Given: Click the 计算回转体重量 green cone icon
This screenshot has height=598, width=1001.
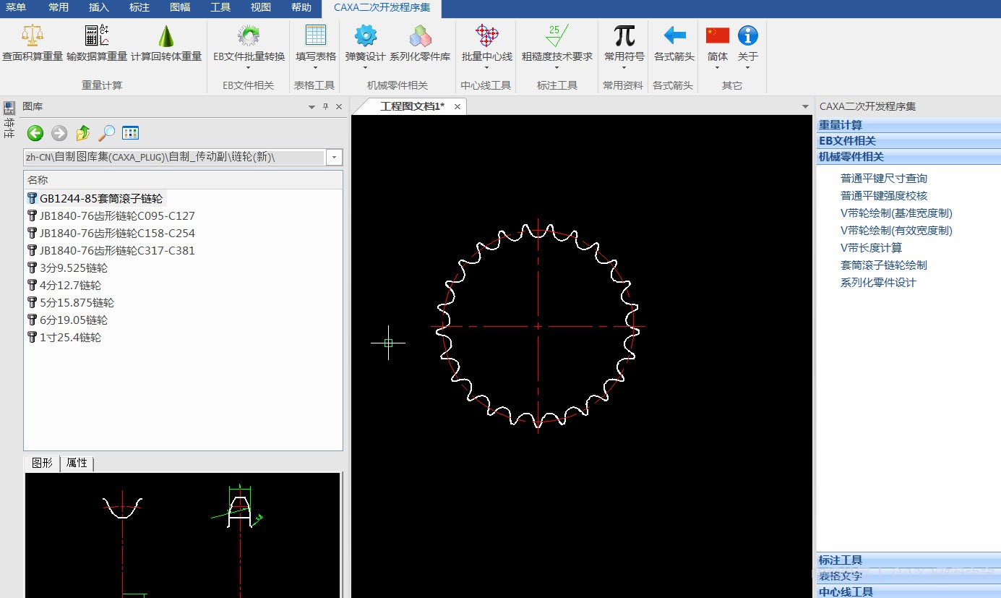Looking at the screenshot, I should (166, 36).
